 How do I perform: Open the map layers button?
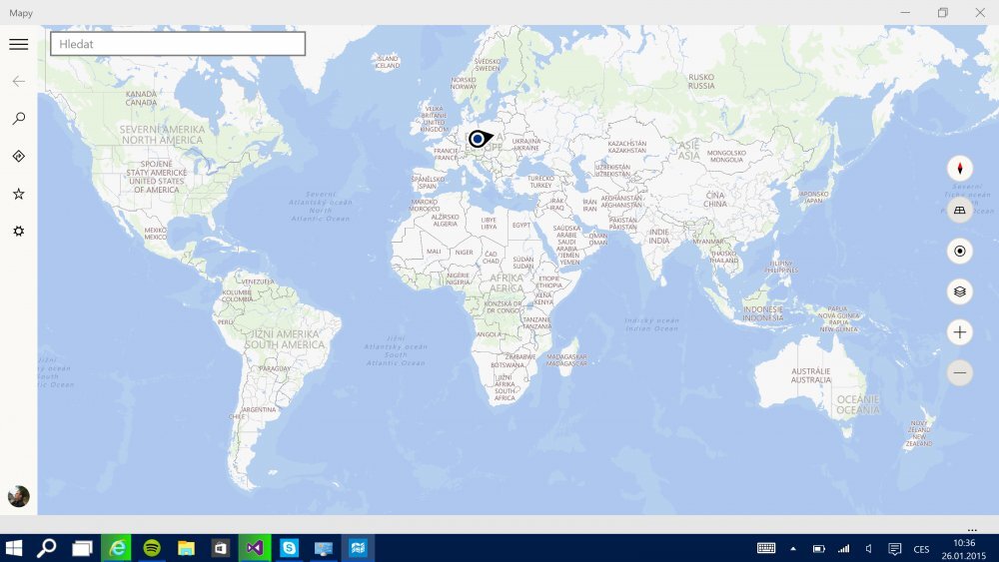(x=959, y=291)
